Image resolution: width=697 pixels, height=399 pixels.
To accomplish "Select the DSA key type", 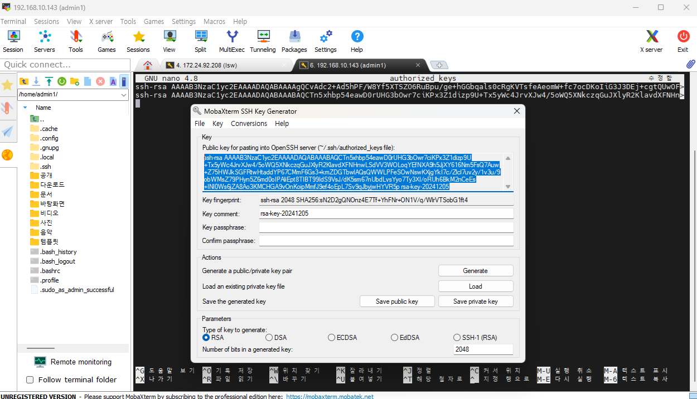I will click(x=269, y=338).
